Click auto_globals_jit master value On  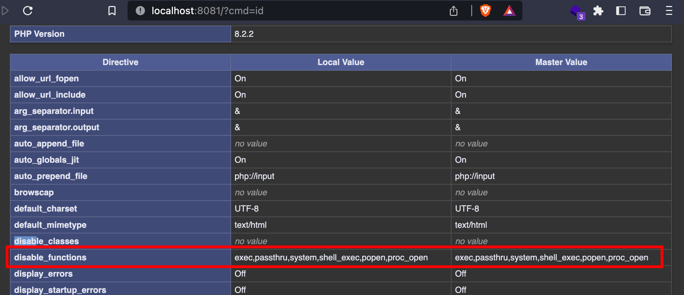461,160
